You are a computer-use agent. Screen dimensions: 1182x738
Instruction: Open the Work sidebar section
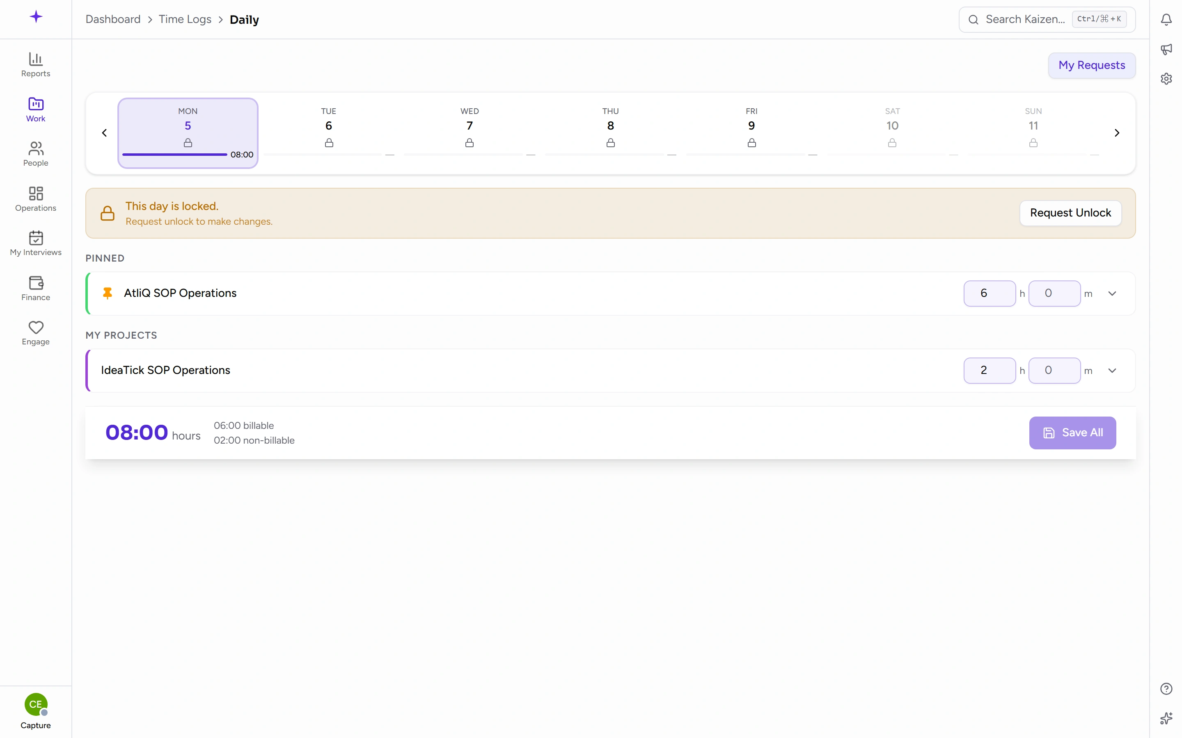click(36, 110)
